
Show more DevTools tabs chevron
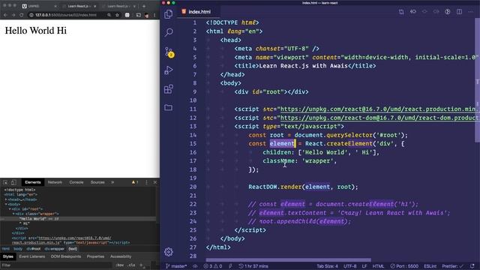click(x=112, y=182)
